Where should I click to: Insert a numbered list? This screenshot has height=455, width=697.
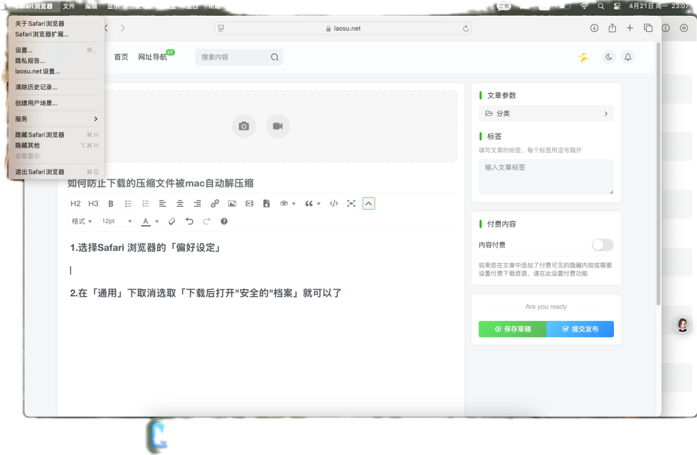[x=146, y=203]
